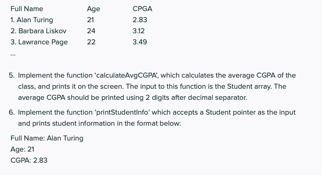Click the CGPA value 3.12
This screenshot has height=175, width=322.
(139, 31)
